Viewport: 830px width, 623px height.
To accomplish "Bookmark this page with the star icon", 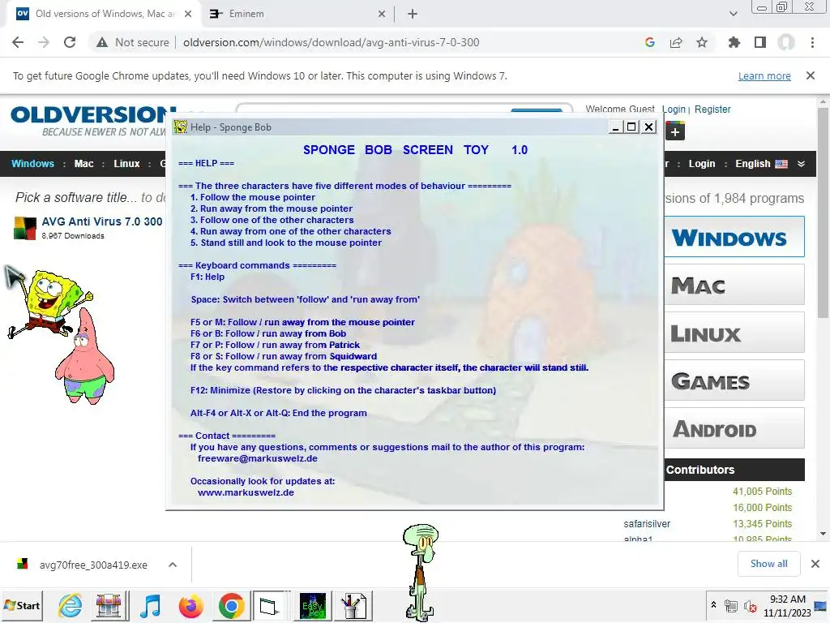I will 702,42.
